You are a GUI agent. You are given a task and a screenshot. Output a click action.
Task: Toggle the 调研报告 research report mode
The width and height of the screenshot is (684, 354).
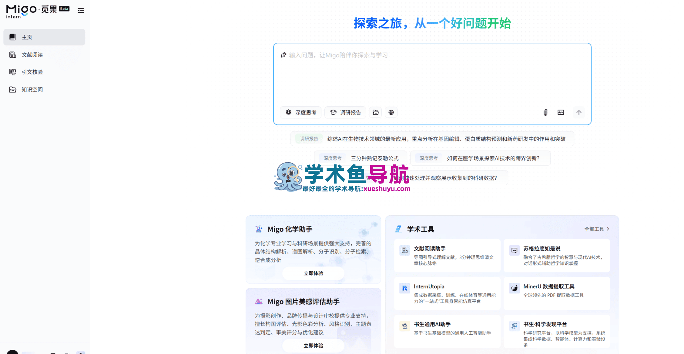pyautogui.click(x=345, y=113)
